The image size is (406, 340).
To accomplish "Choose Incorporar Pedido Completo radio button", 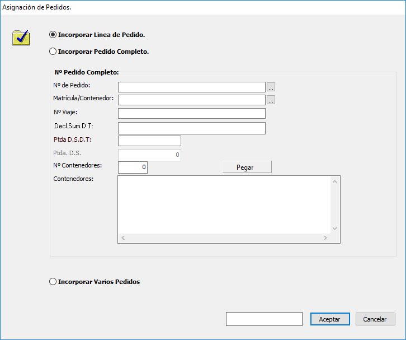I will tap(53, 52).
